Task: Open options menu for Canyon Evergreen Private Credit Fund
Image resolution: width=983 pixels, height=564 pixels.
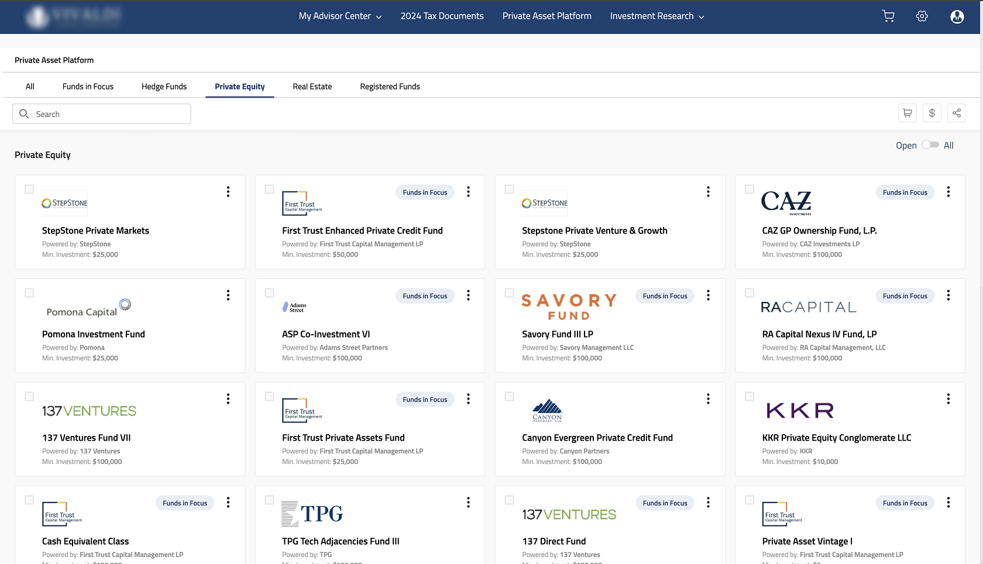Action: click(708, 398)
